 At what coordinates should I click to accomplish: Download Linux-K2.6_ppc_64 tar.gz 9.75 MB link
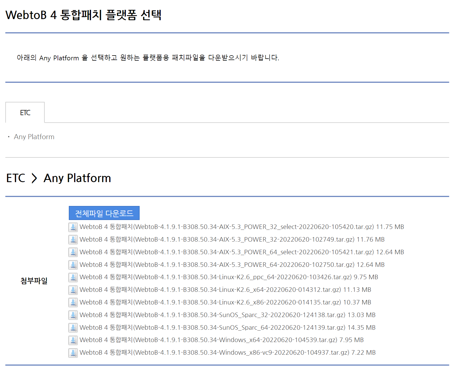(x=229, y=277)
